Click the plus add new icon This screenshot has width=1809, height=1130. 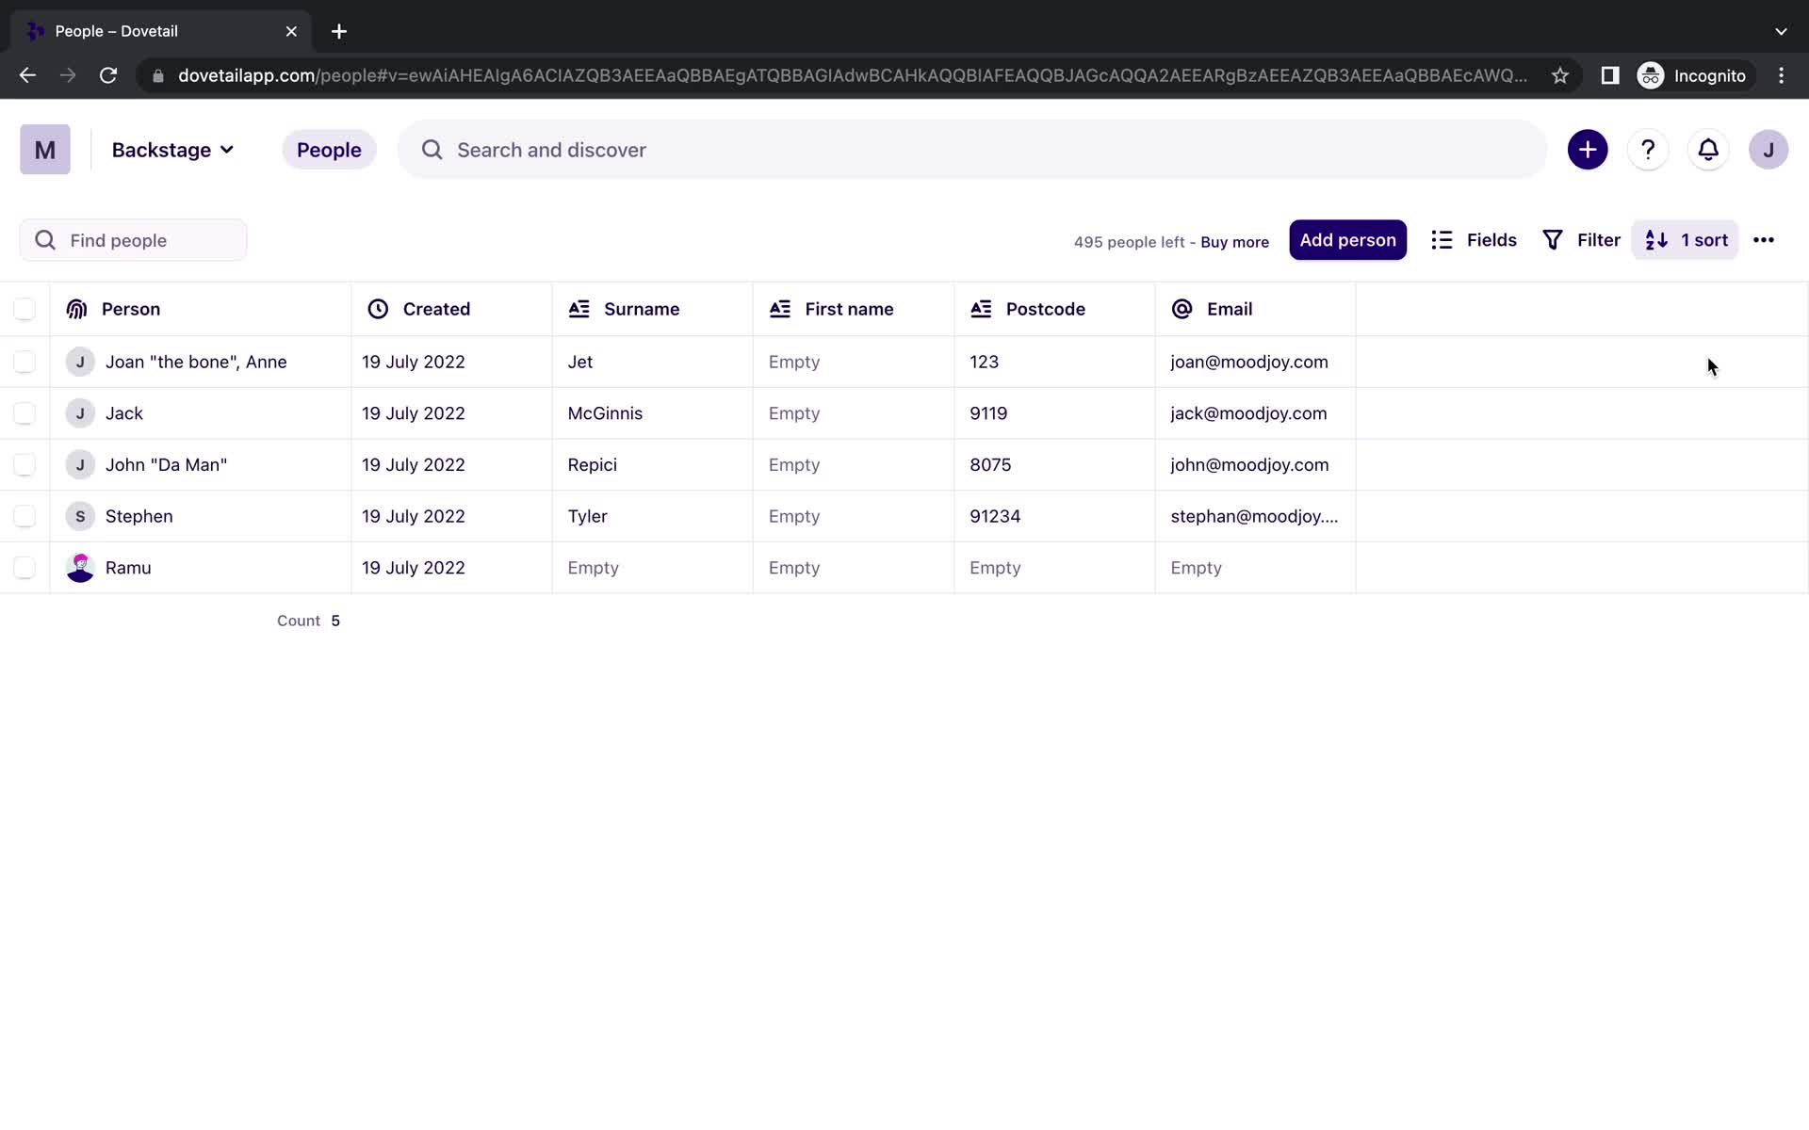tap(1588, 149)
